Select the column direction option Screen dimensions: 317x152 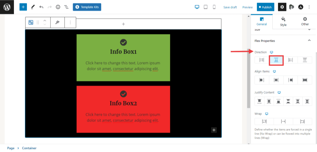click(x=276, y=60)
